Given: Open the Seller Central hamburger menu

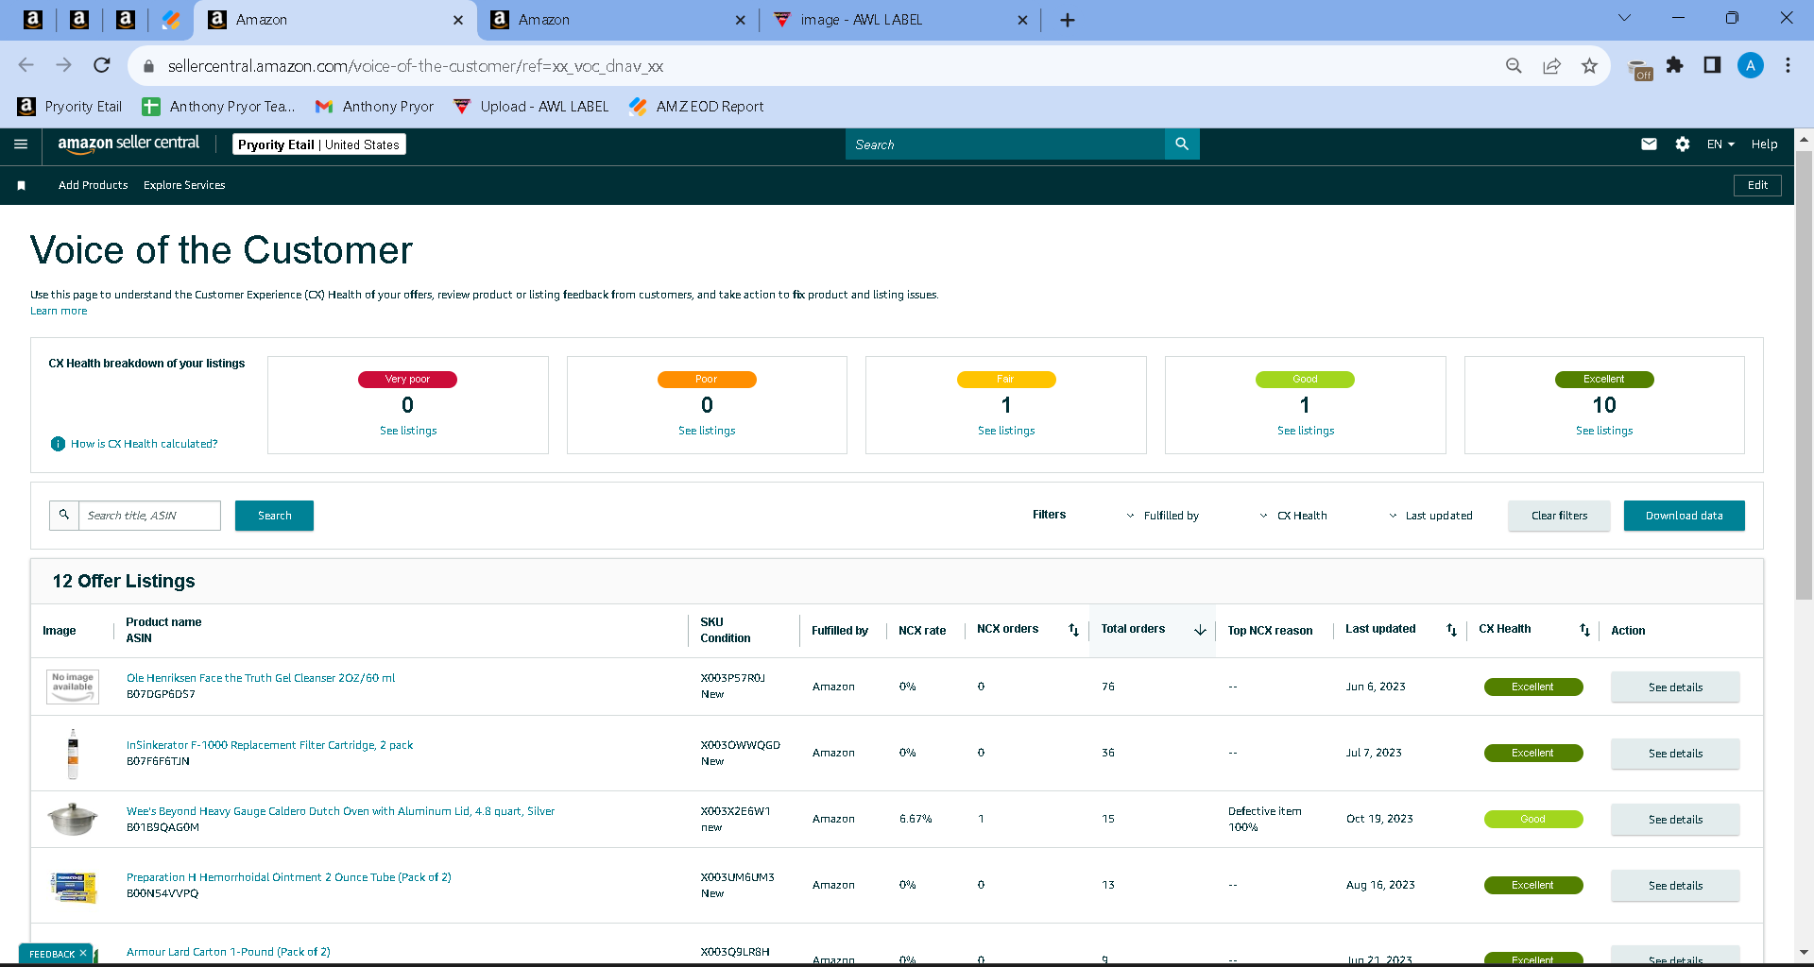Looking at the screenshot, I should point(21,144).
